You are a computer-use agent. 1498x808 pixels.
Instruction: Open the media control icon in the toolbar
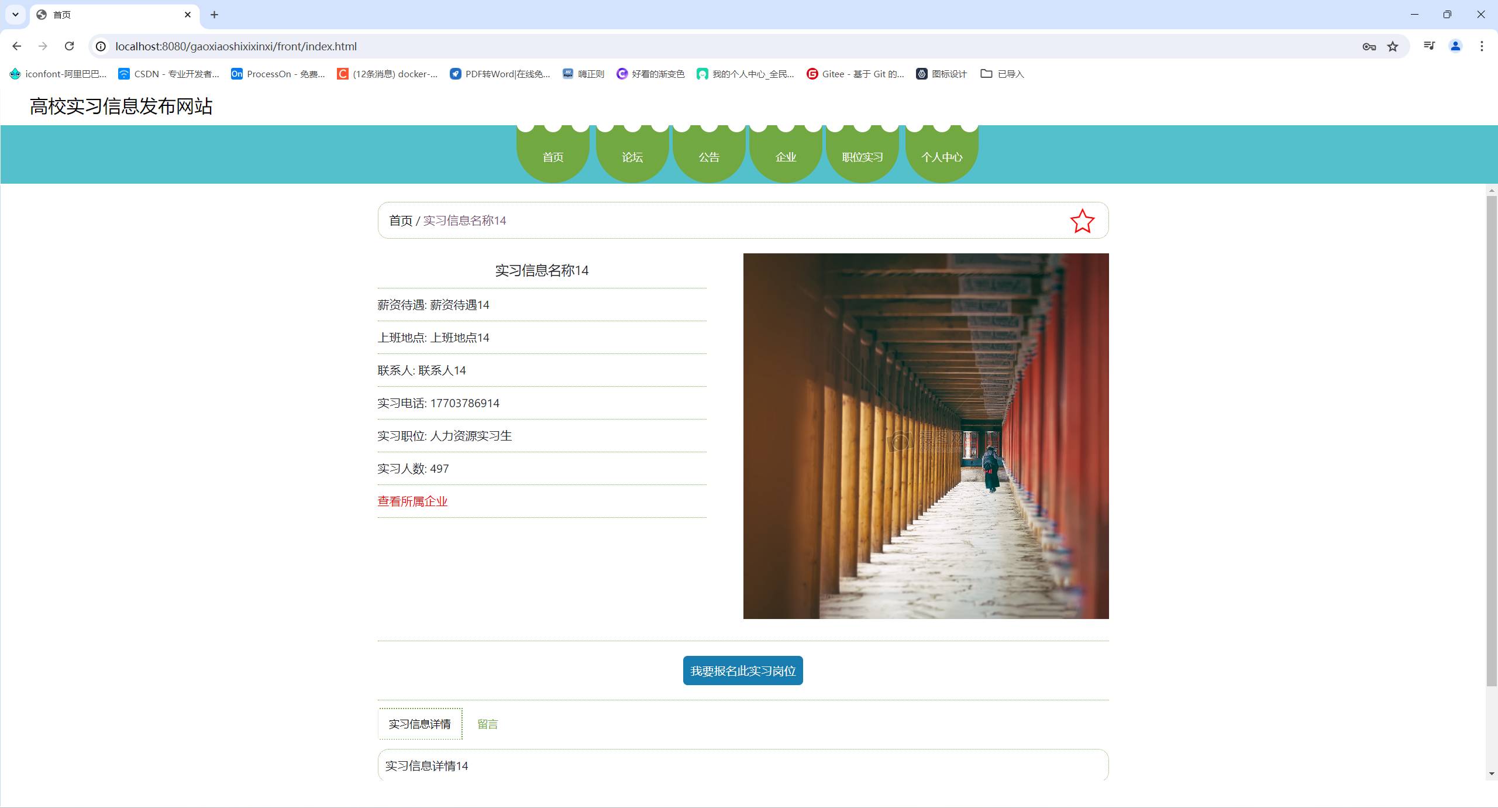(x=1429, y=46)
